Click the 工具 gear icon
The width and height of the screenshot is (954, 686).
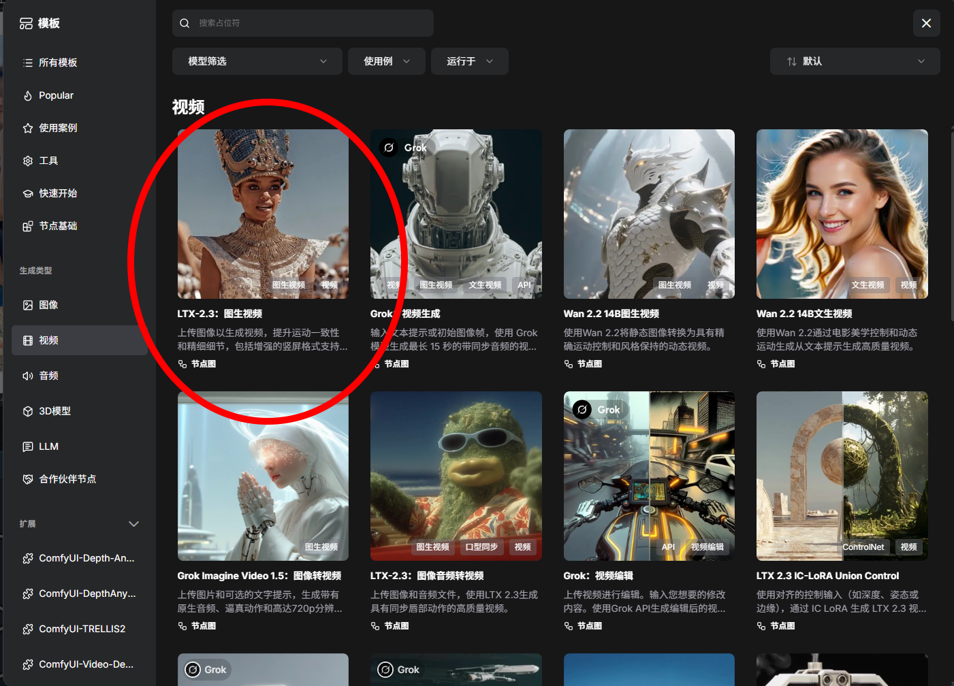(x=28, y=161)
